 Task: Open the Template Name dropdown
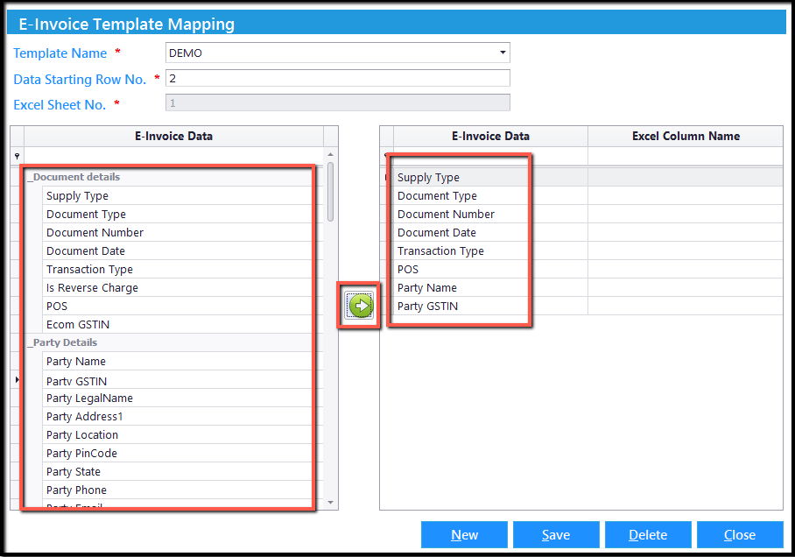click(503, 53)
